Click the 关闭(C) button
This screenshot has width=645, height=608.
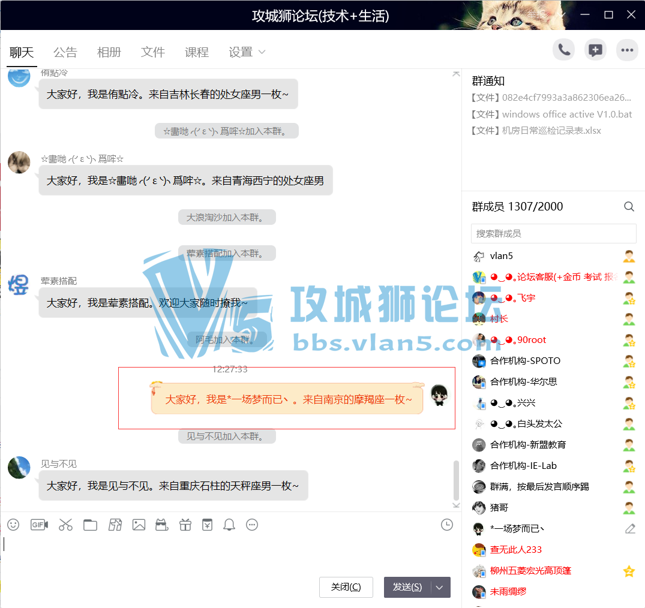pyautogui.click(x=346, y=588)
